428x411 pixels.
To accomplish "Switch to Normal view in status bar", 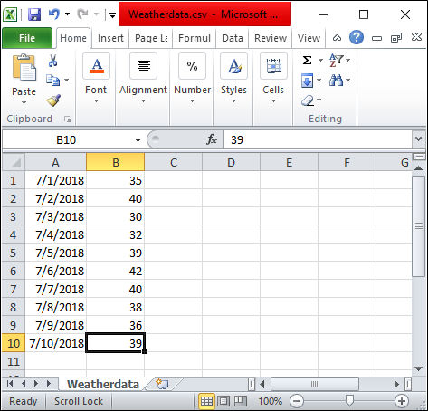I will [x=206, y=401].
